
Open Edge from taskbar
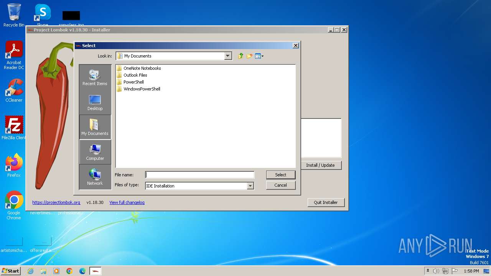tap(82, 271)
